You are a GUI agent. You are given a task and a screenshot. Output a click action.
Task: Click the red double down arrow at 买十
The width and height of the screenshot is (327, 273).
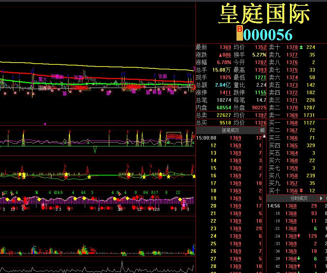point(301,191)
